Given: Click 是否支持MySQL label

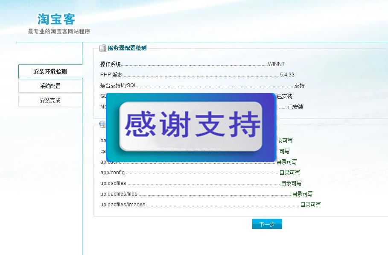Looking at the screenshot, I should (118, 85).
